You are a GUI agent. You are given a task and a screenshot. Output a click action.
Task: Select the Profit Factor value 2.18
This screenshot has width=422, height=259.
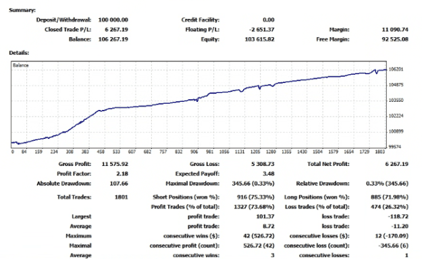point(122,174)
